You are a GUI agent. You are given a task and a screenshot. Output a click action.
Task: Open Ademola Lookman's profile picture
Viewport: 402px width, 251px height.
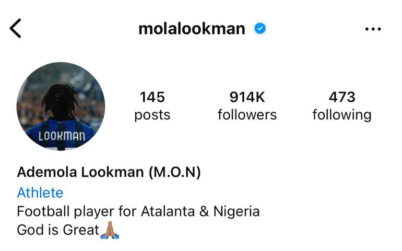click(61, 106)
